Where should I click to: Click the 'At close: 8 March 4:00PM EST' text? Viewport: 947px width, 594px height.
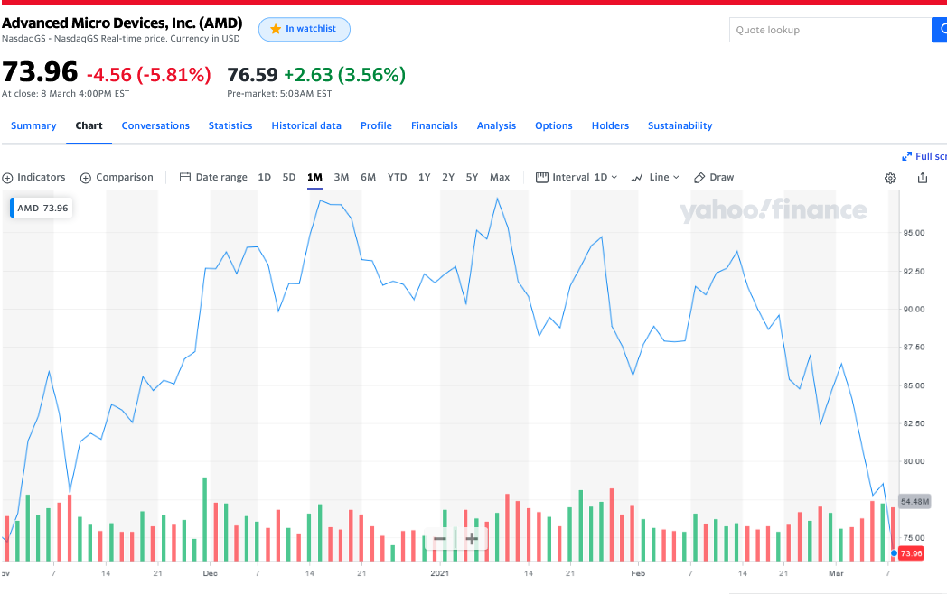click(x=65, y=94)
